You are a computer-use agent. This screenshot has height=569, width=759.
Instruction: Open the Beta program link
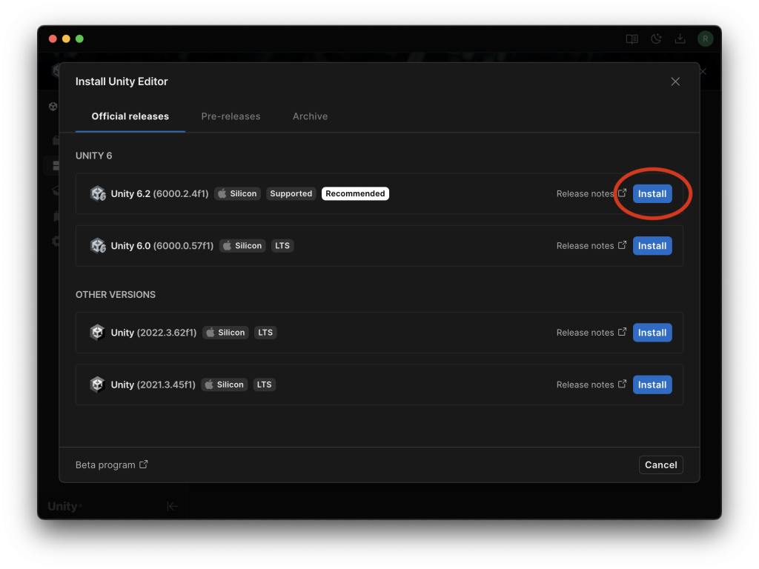coord(111,465)
